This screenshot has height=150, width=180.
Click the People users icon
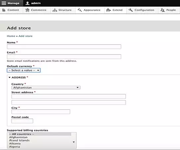pos(162,10)
